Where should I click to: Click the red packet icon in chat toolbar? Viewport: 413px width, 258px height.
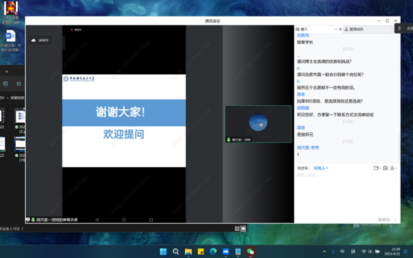tap(385, 168)
